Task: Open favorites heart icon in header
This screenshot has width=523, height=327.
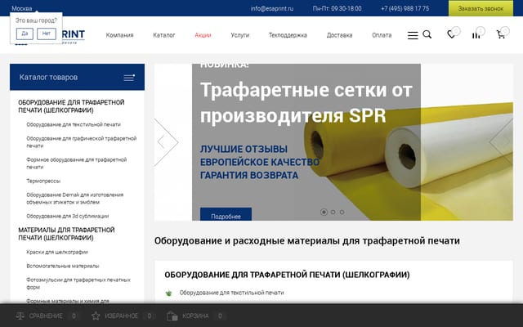Action: coord(451,34)
